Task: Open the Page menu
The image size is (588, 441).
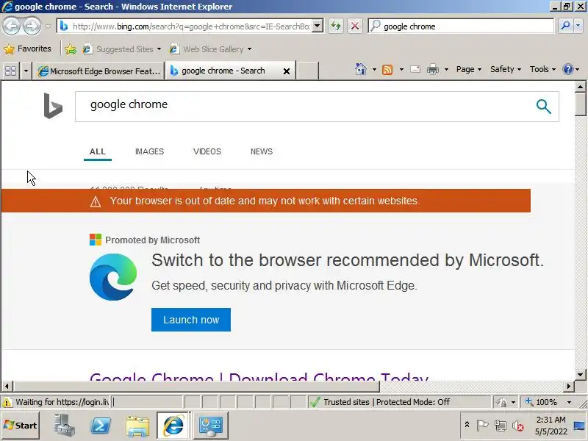Action: coord(469,69)
